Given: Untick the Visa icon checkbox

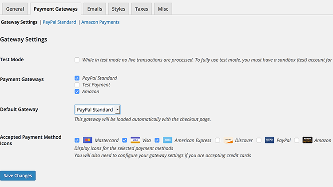Looking at the screenshot, I should [124, 140].
